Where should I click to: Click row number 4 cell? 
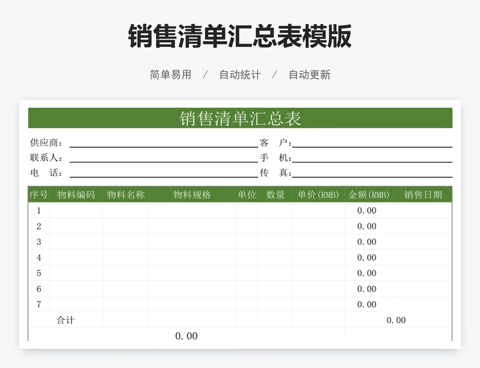pos(38,258)
